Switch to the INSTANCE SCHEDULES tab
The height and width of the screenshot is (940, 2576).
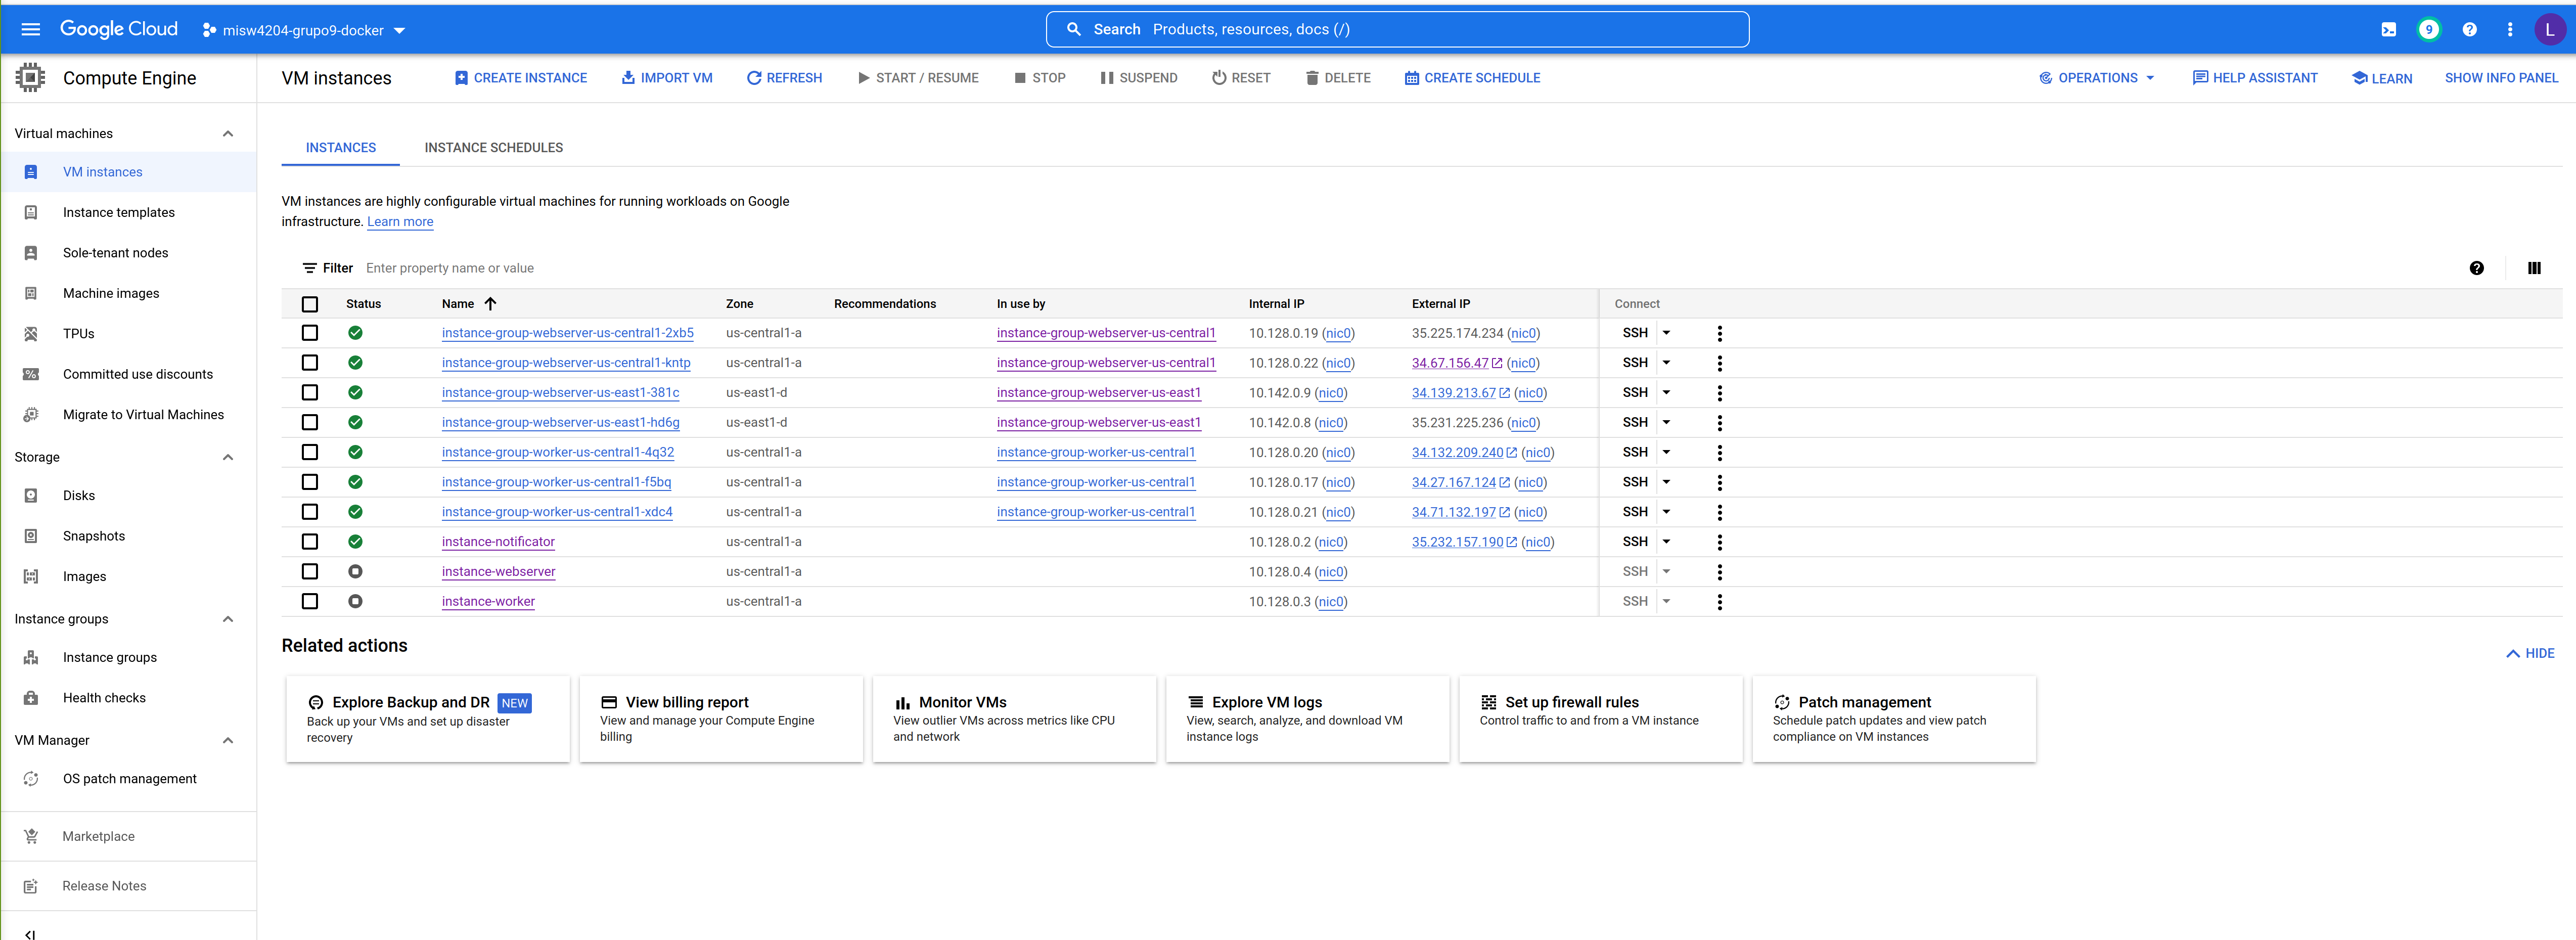coord(493,147)
